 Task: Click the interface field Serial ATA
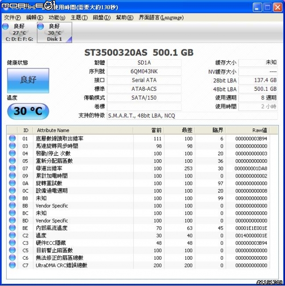[144, 81]
